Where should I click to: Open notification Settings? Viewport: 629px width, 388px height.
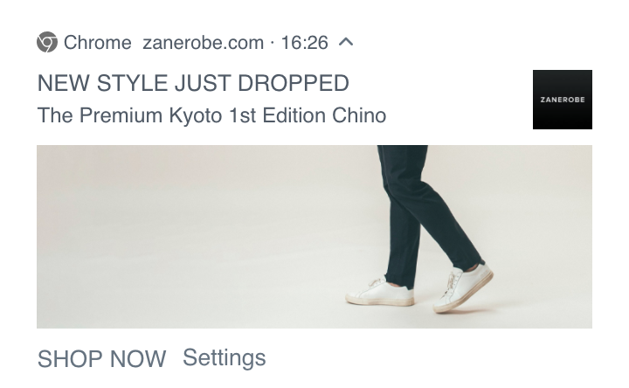[225, 357]
